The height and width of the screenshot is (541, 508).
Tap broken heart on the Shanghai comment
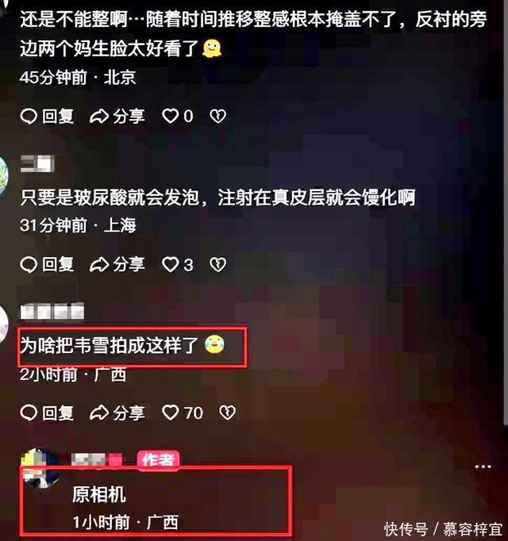(x=218, y=265)
